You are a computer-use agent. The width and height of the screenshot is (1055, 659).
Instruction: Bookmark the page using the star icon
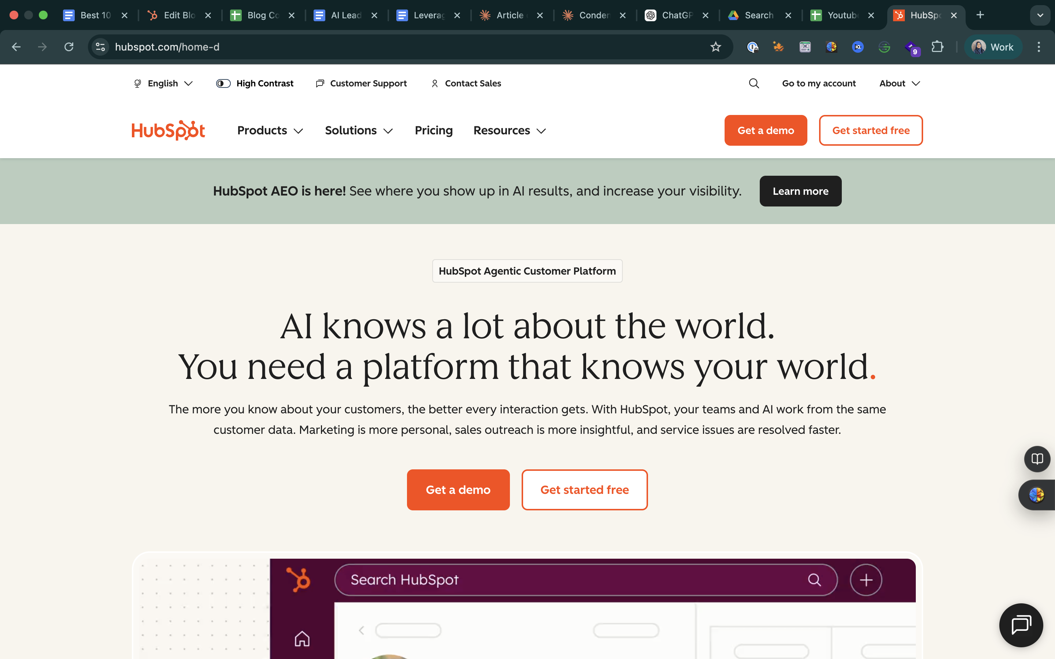715,46
